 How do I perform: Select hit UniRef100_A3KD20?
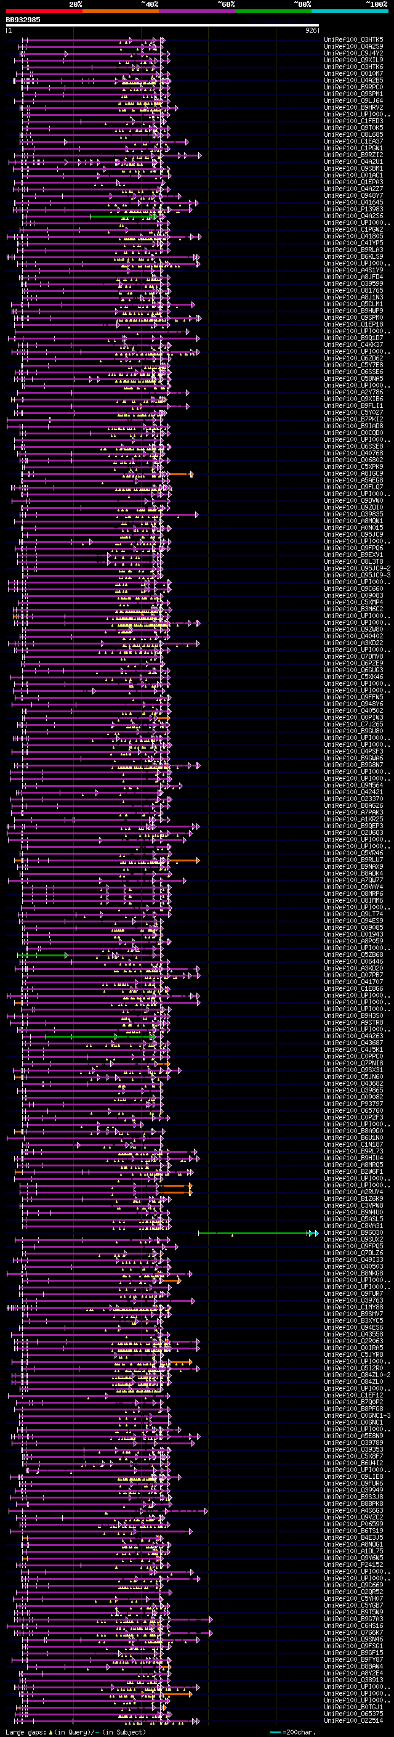[353, 968]
